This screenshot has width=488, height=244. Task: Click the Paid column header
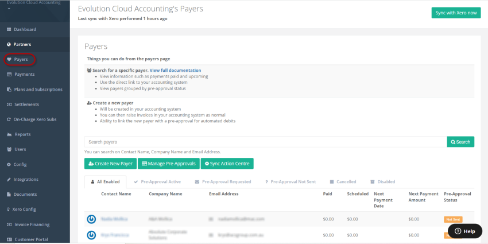coord(327,194)
